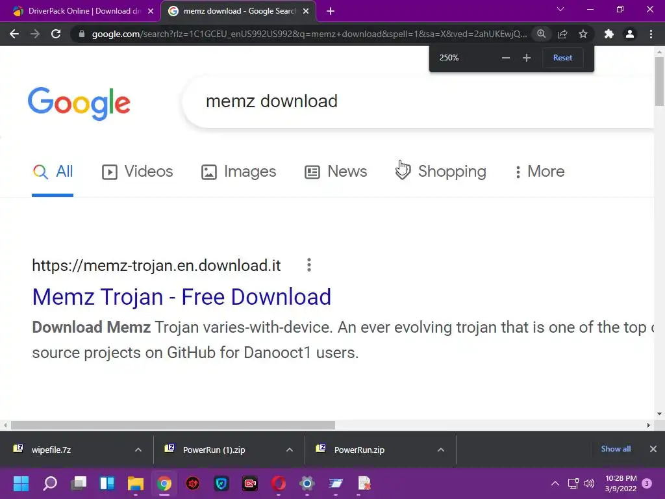Open Windows taskbar search
The image size is (665, 499).
(x=50, y=483)
